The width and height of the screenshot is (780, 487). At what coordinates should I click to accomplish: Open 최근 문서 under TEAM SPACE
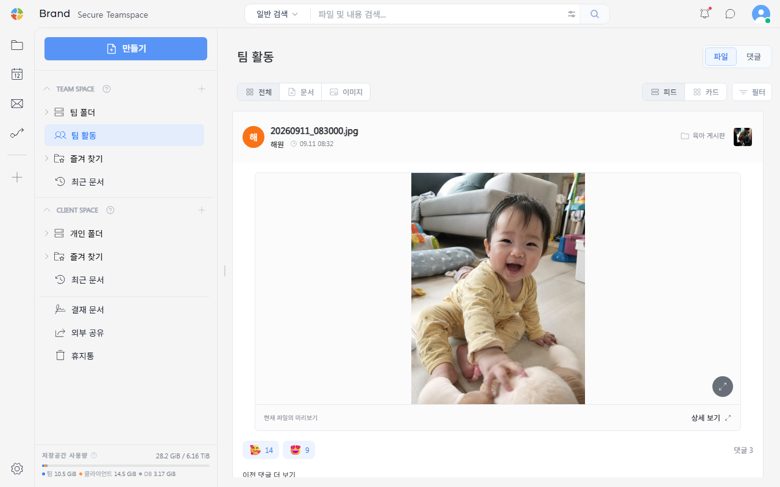pyautogui.click(x=124, y=181)
